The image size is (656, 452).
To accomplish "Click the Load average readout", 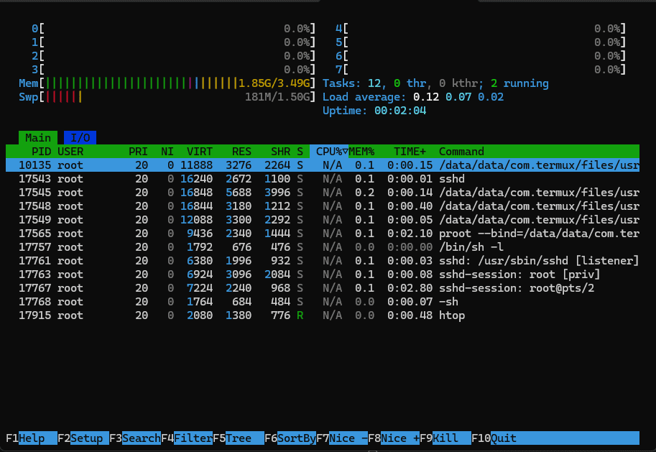I will tap(413, 97).
